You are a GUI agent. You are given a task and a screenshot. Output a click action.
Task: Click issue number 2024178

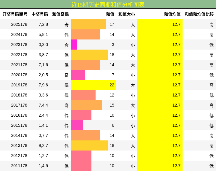[x=19, y=34]
